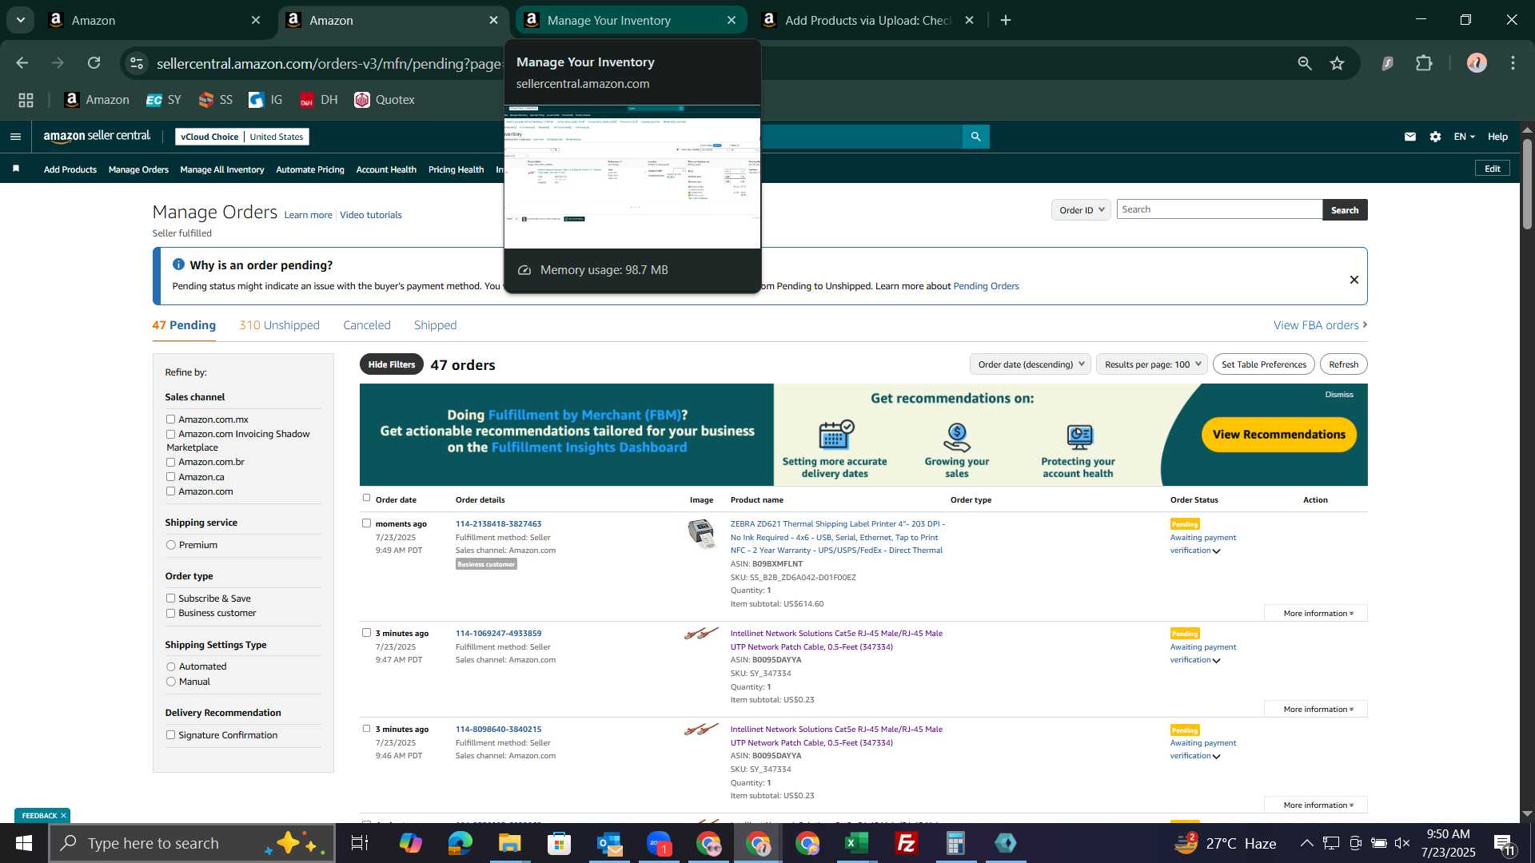Viewport: 1535px width, 863px height.
Task: Open the Seller Central hamburger menu
Action: pyautogui.click(x=15, y=137)
